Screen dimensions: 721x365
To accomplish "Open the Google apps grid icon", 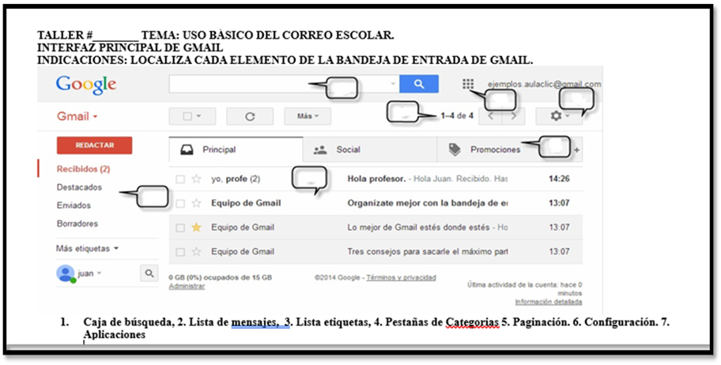I will click(x=468, y=84).
